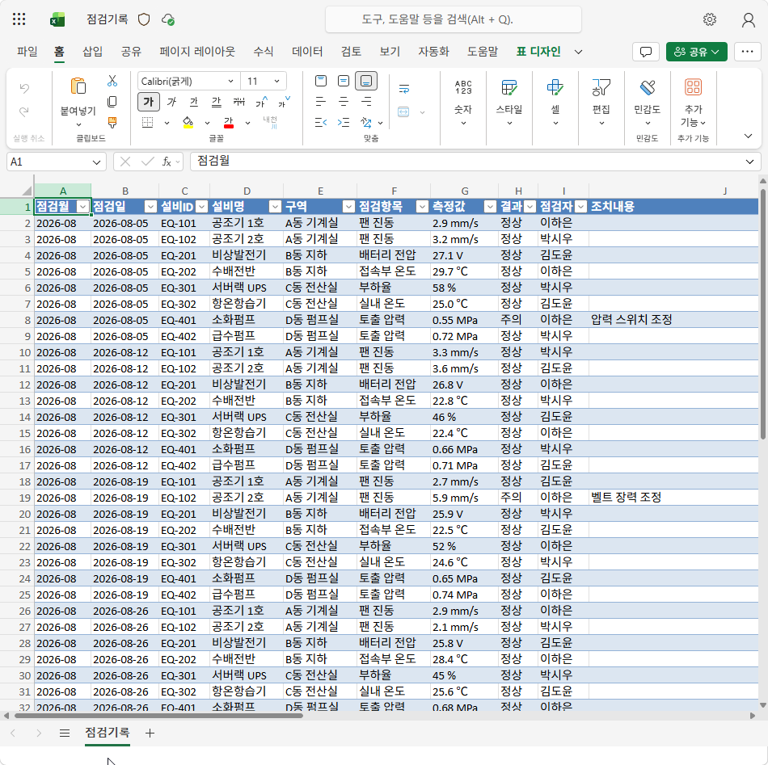Expand the Name Box dropdown

coord(96,162)
